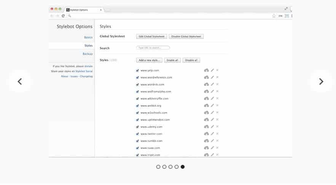Open the Backup section in the sidebar
This screenshot has height=185, width=336.
[88, 54]
